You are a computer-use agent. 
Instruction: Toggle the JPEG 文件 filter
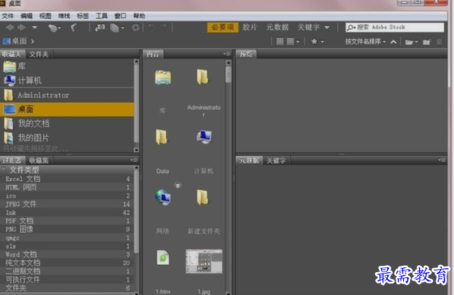pyautogui.click(x=67, y=204)
